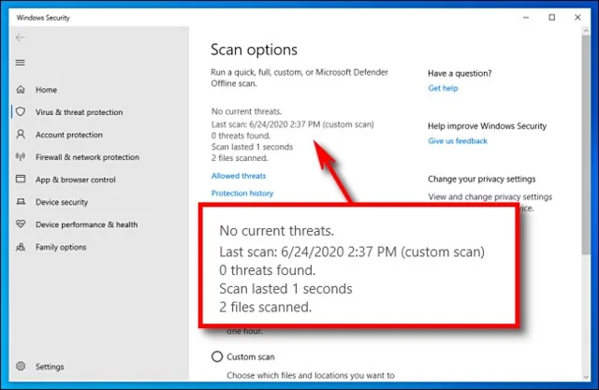Open Virus & threat protection section
The image size is (599, 390).
[79, 112]
